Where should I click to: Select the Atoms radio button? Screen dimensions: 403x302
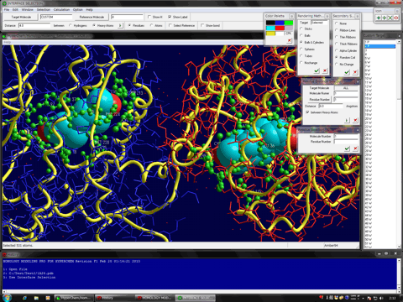(151, 25)
